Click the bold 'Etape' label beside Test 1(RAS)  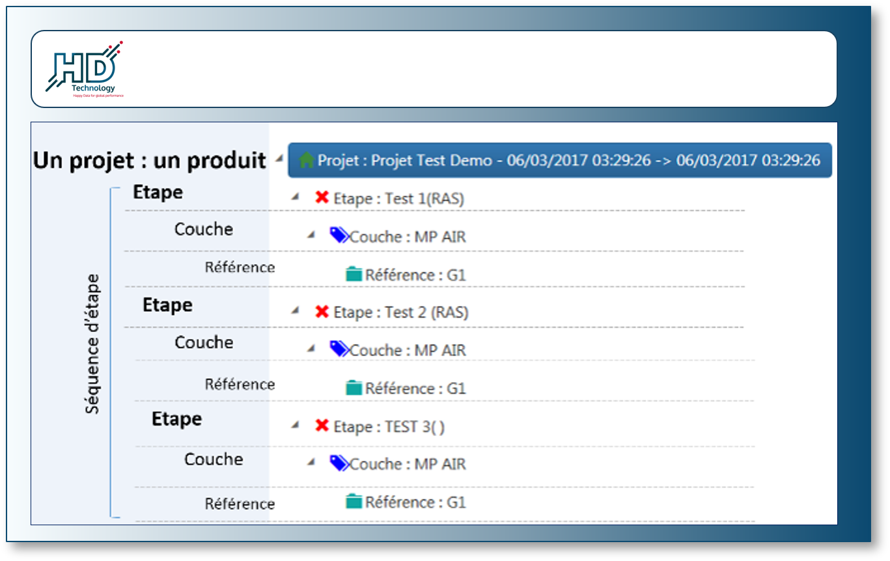pos(158,192)
